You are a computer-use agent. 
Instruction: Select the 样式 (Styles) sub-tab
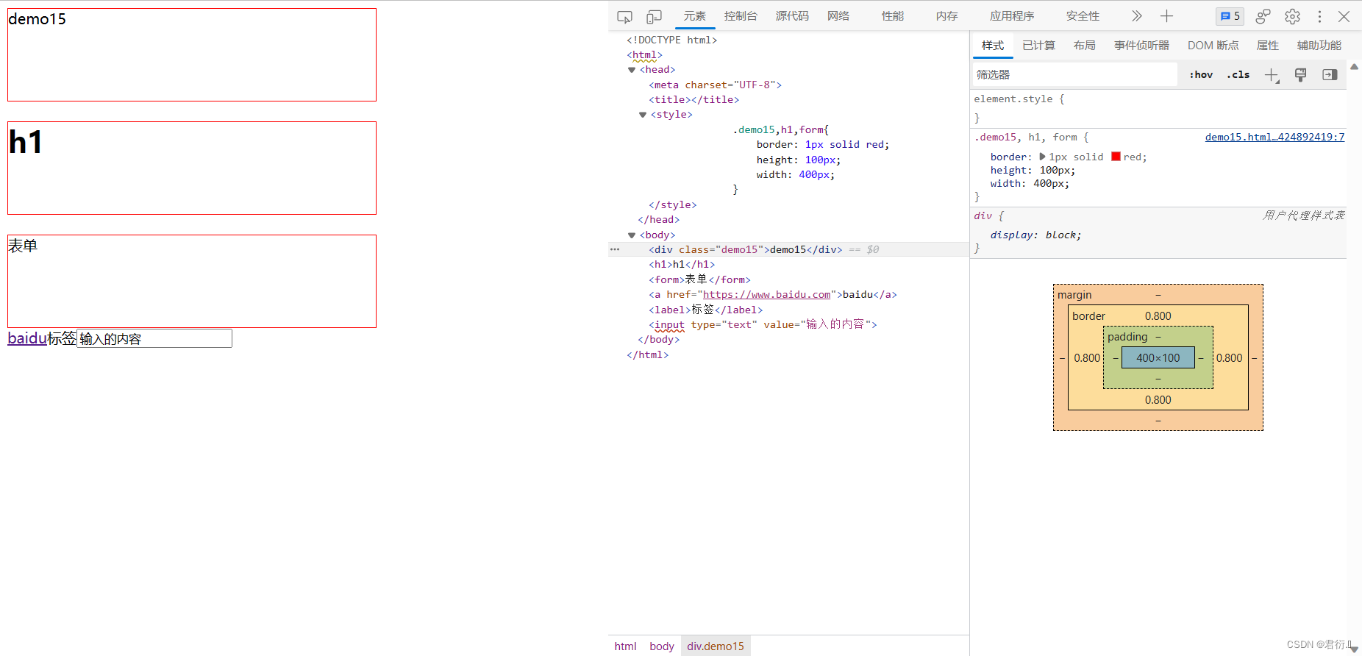993,46
